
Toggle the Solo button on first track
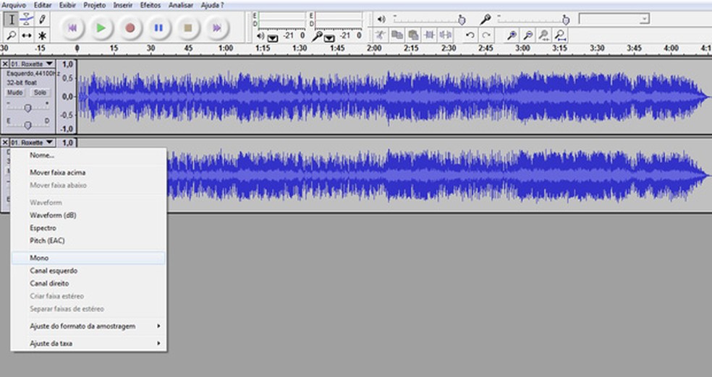[x=40, y=92]
